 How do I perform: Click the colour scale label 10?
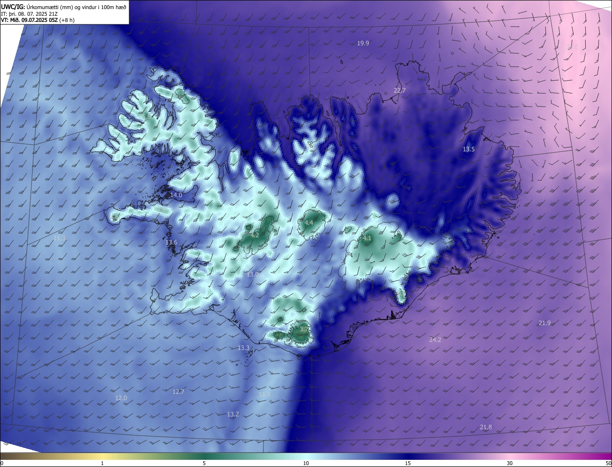(x=306, y=463)
